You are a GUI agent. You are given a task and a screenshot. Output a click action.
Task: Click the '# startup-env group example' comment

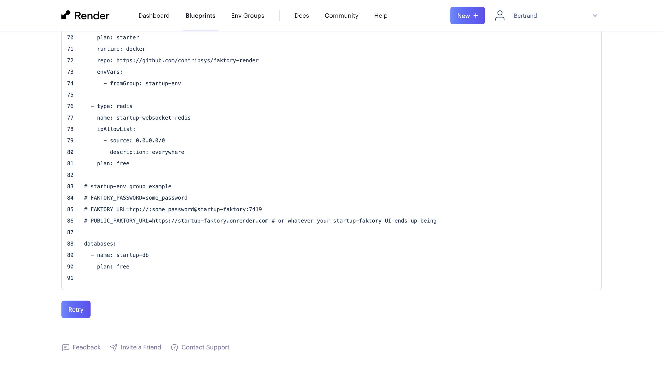128,186
